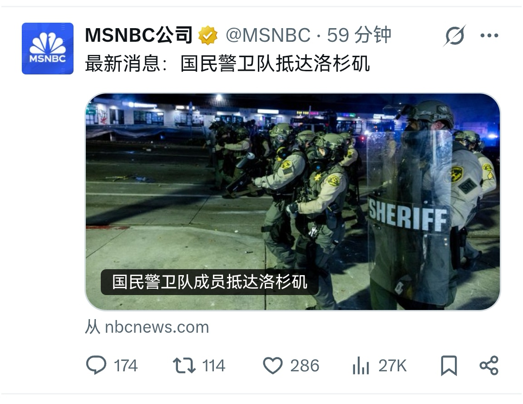Open the MSNBC profile avatar
523x404 pixels.
pyautogui.click(x=48, y=49)
